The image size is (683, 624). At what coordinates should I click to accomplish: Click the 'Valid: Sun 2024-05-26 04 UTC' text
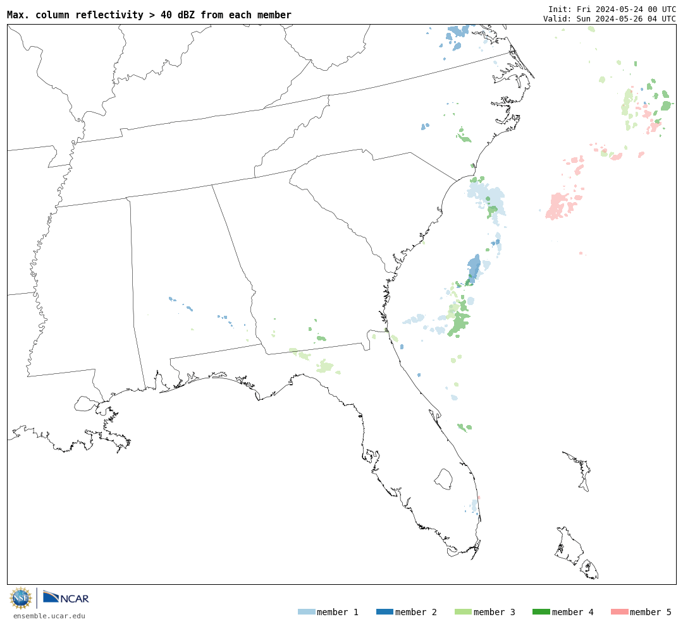click(610, 19)
